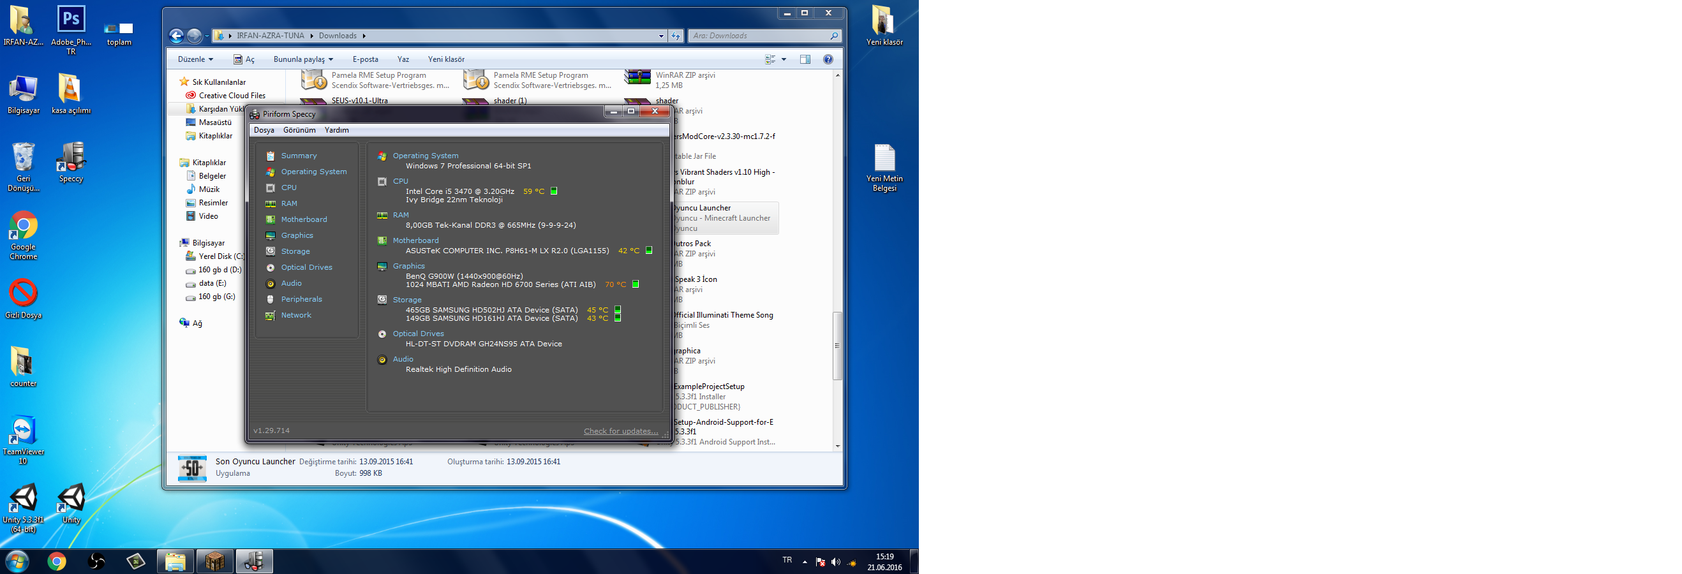This screenshot has width=1682, height=574.
Task: Select the Motherboard icon in Speccy sidebar
Action: tap(271, 220)
